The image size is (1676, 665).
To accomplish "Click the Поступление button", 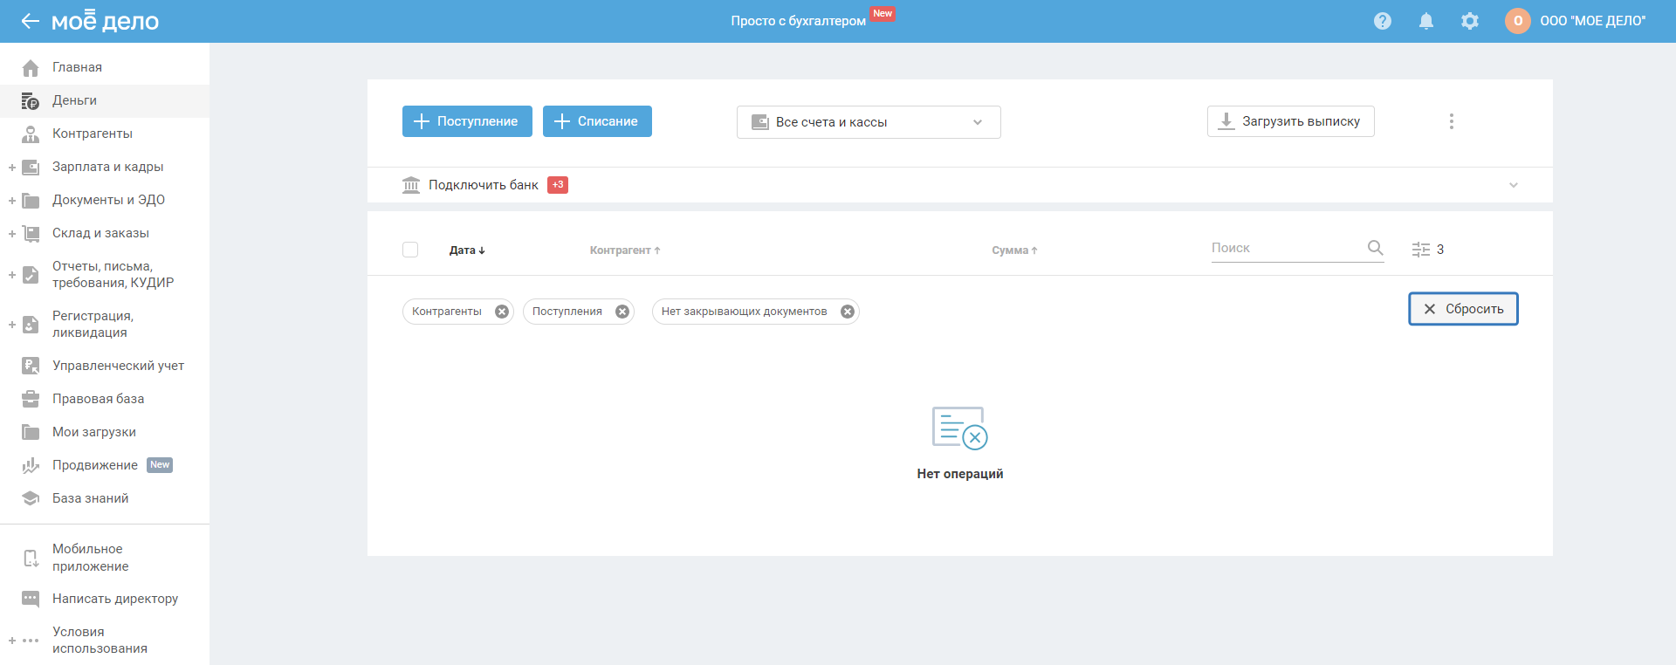I will point(467,121).
